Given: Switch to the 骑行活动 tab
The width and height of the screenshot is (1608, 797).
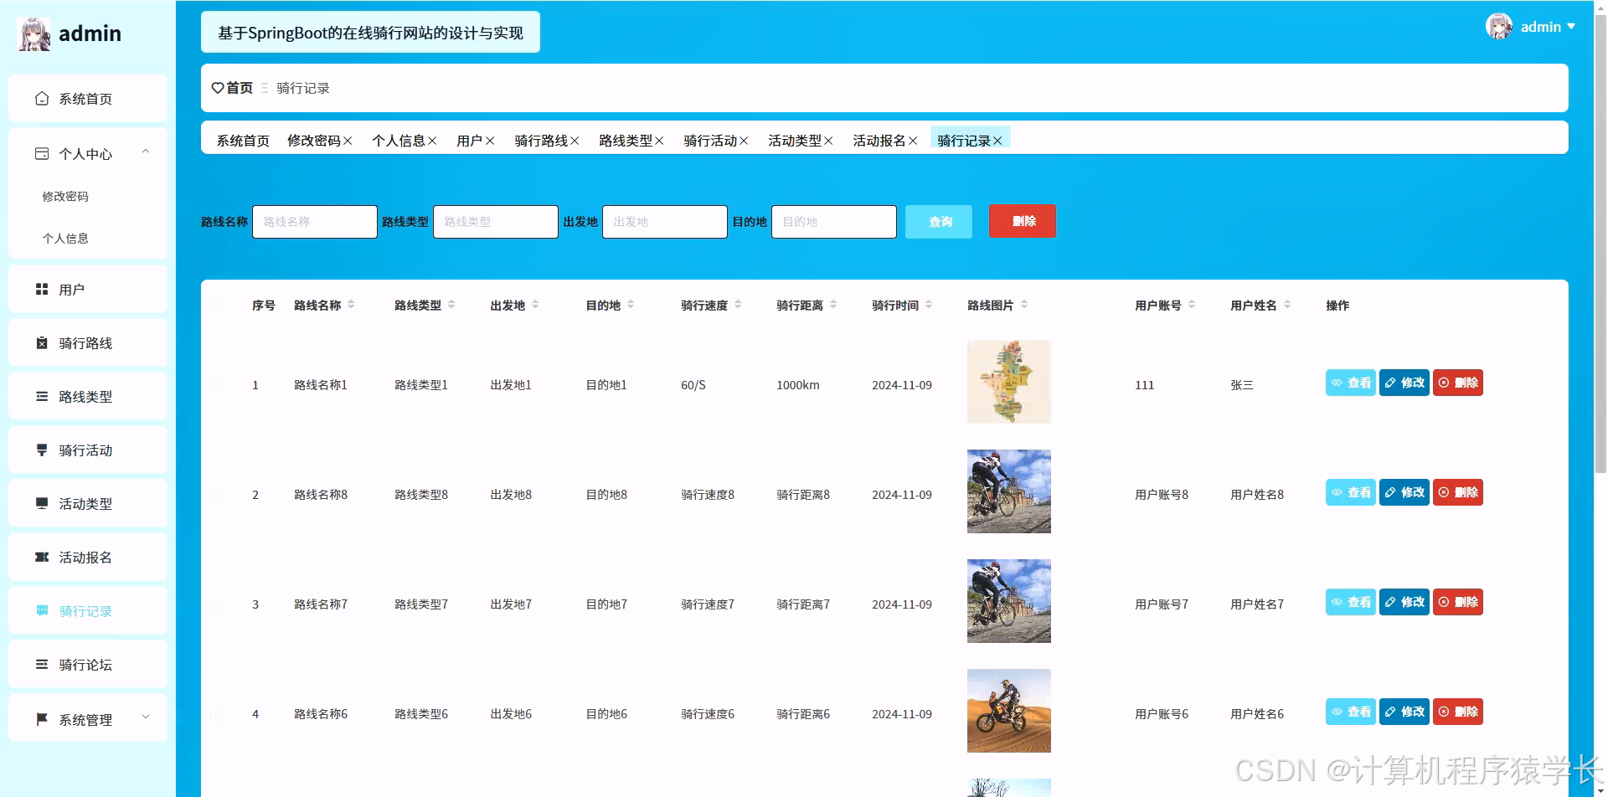Looking at the screenshot, I should point(710,140).
